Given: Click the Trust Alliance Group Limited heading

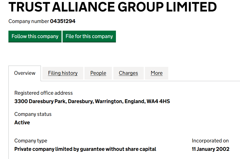Looking at the screenshot, I should point(112,7).
